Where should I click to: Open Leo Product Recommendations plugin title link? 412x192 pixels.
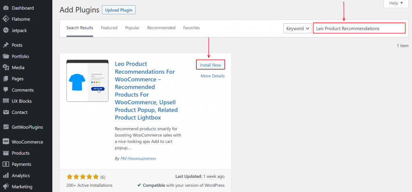click(146, 91)
